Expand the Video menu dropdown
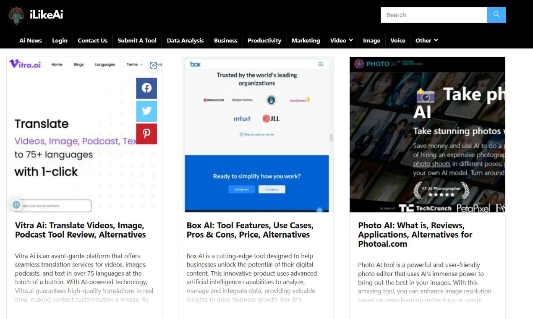533x319 pixels. point(342,40)
